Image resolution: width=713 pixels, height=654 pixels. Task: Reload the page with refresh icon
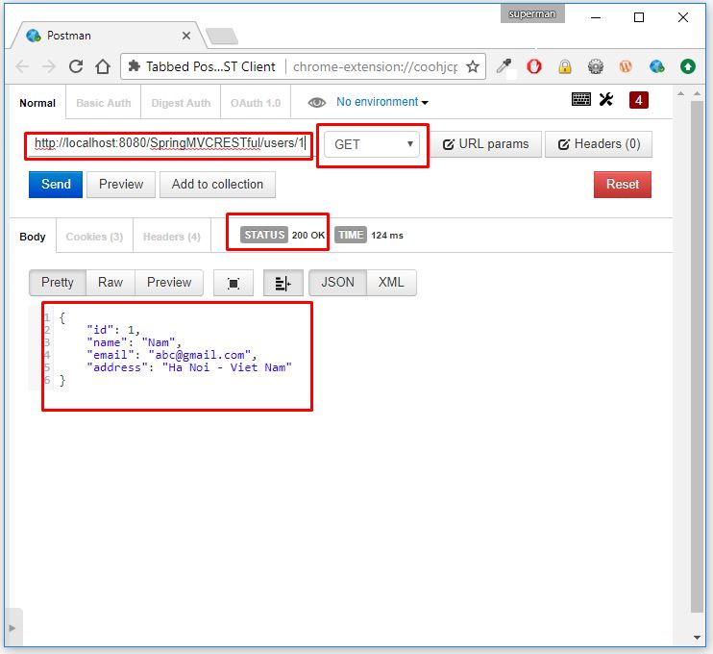coord(76,67)
